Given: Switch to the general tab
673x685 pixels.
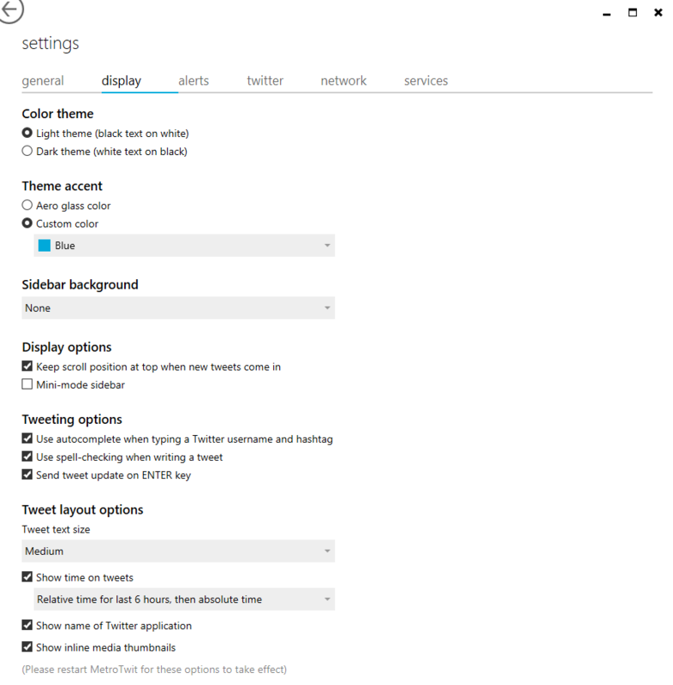Looking at the screenshot, I should pos(43,80).
